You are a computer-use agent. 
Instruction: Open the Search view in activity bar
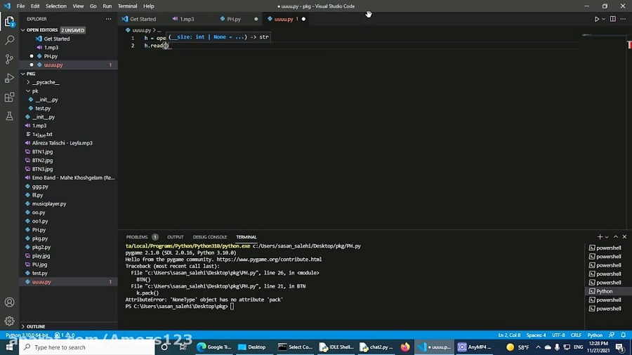coord(9,40)
